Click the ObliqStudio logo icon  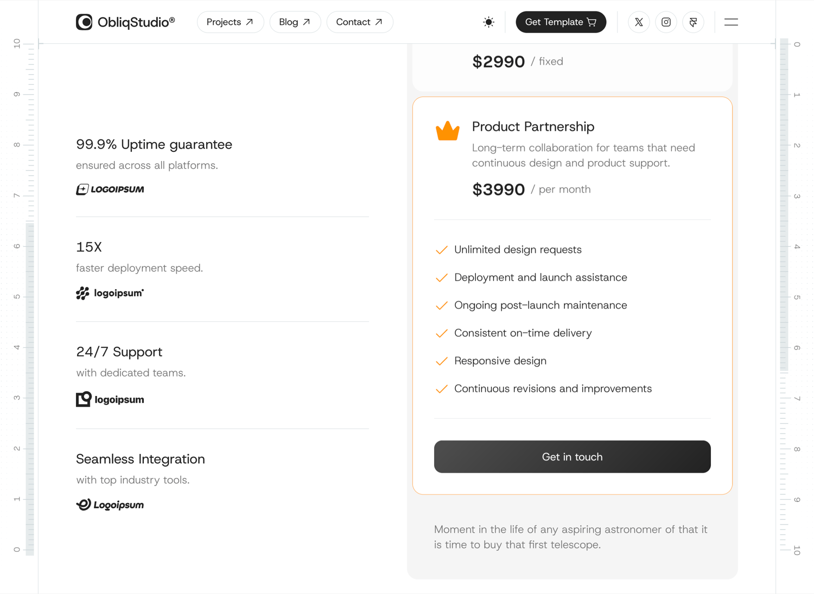(x=84, y=22)
